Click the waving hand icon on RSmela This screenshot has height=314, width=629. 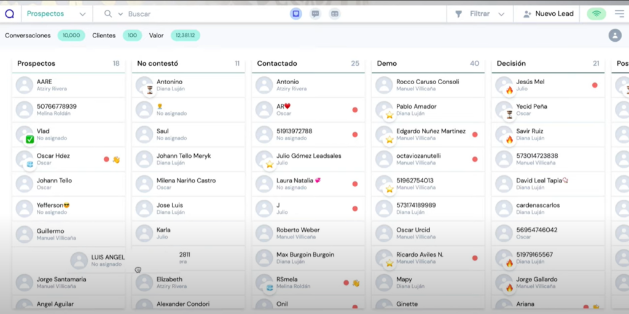pyautogui.click(x=356, y=283)
